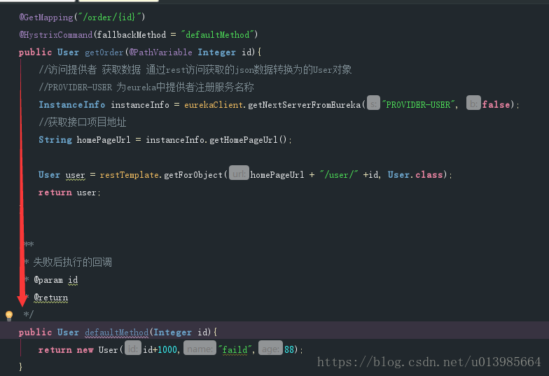Click the "PROVIDER-USER" string literal

(x=419, y=105)
